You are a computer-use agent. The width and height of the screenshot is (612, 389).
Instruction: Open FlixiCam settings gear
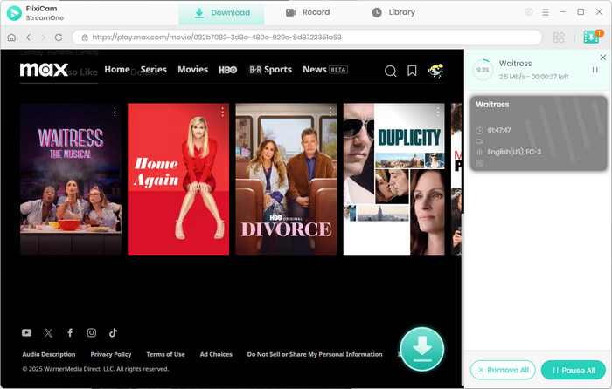pyautogui.click(x=528, y=12)
